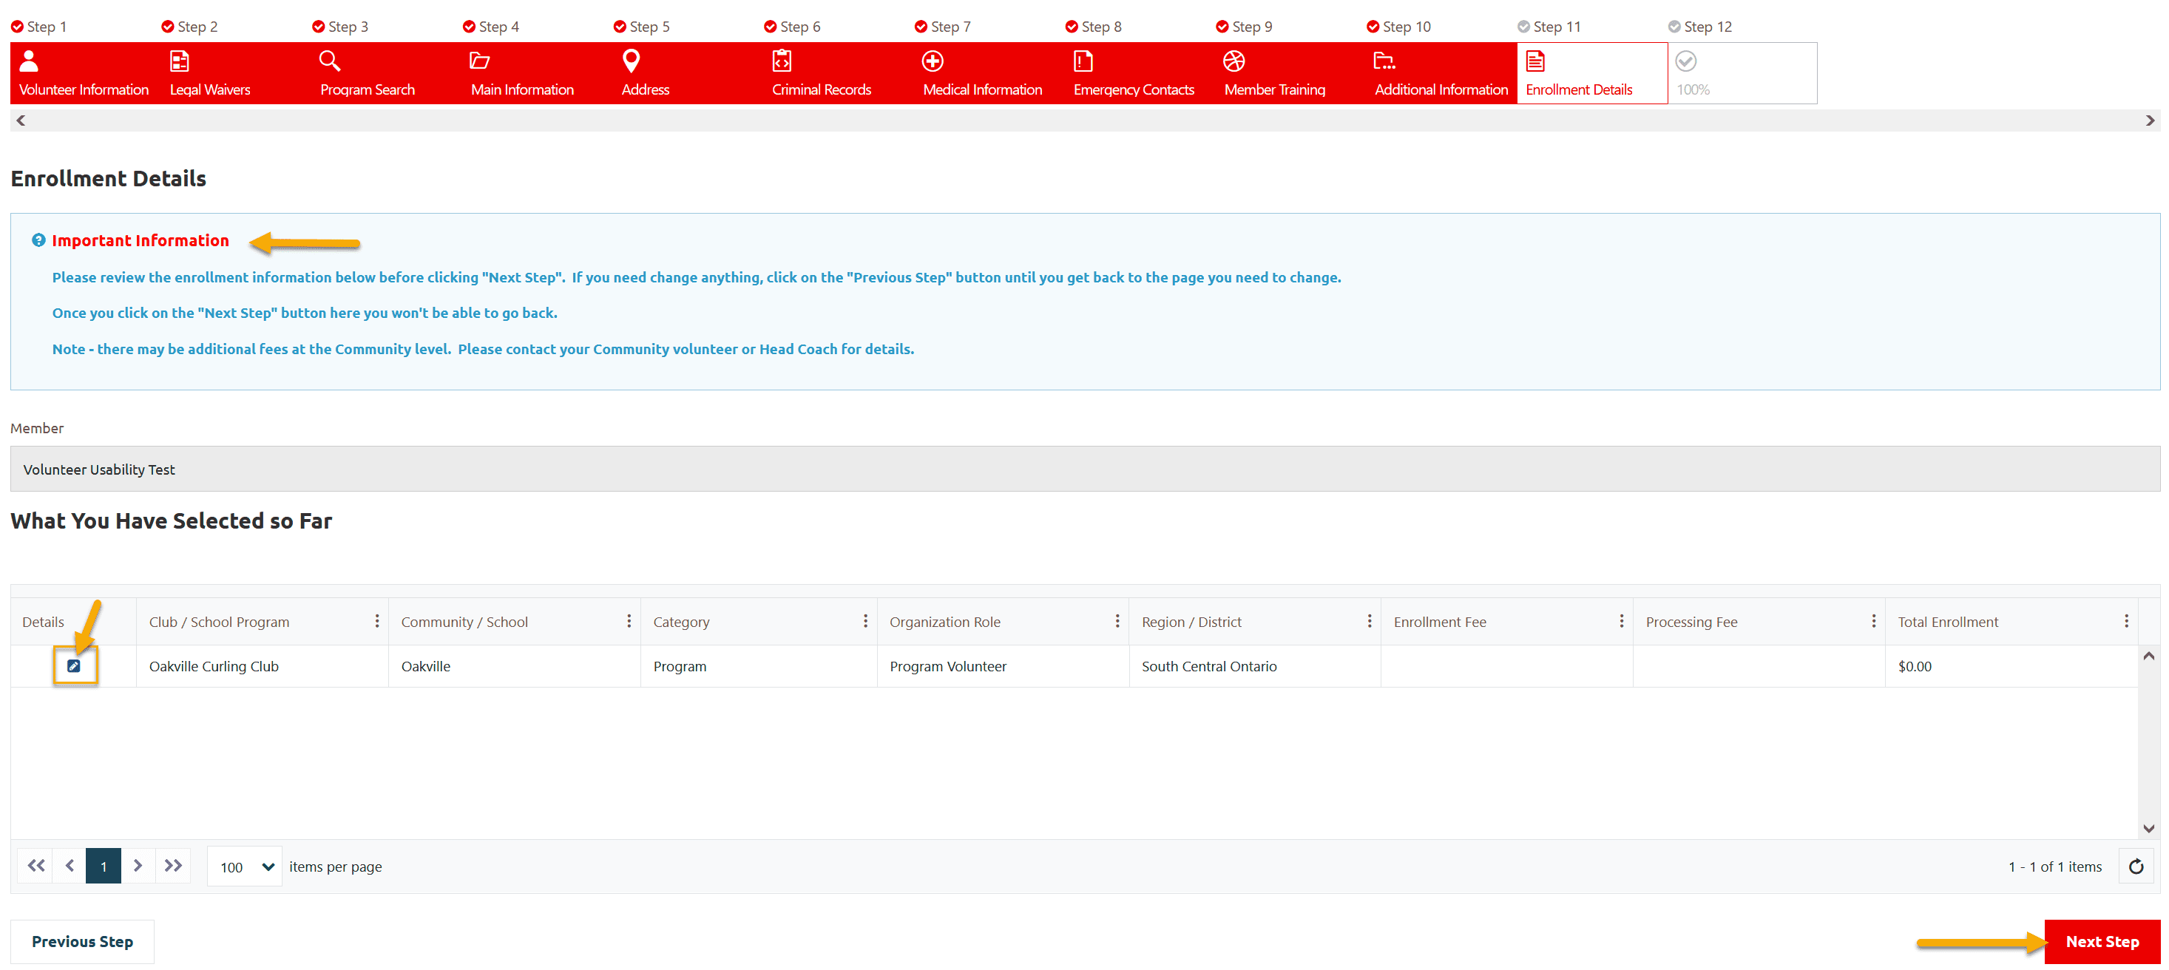This screenshot has height=970, width=2169.
Task: Open Total Enrollment column menu
Action: [x=2126, y=621]
